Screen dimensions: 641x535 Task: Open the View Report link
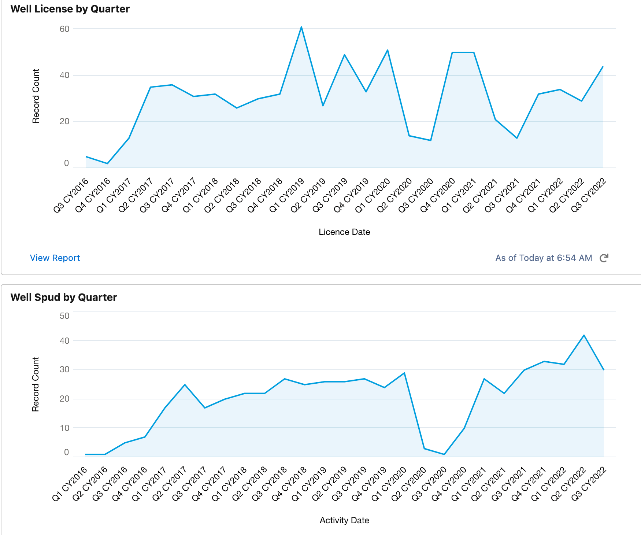pyautogui.click(x=55, y=258)
